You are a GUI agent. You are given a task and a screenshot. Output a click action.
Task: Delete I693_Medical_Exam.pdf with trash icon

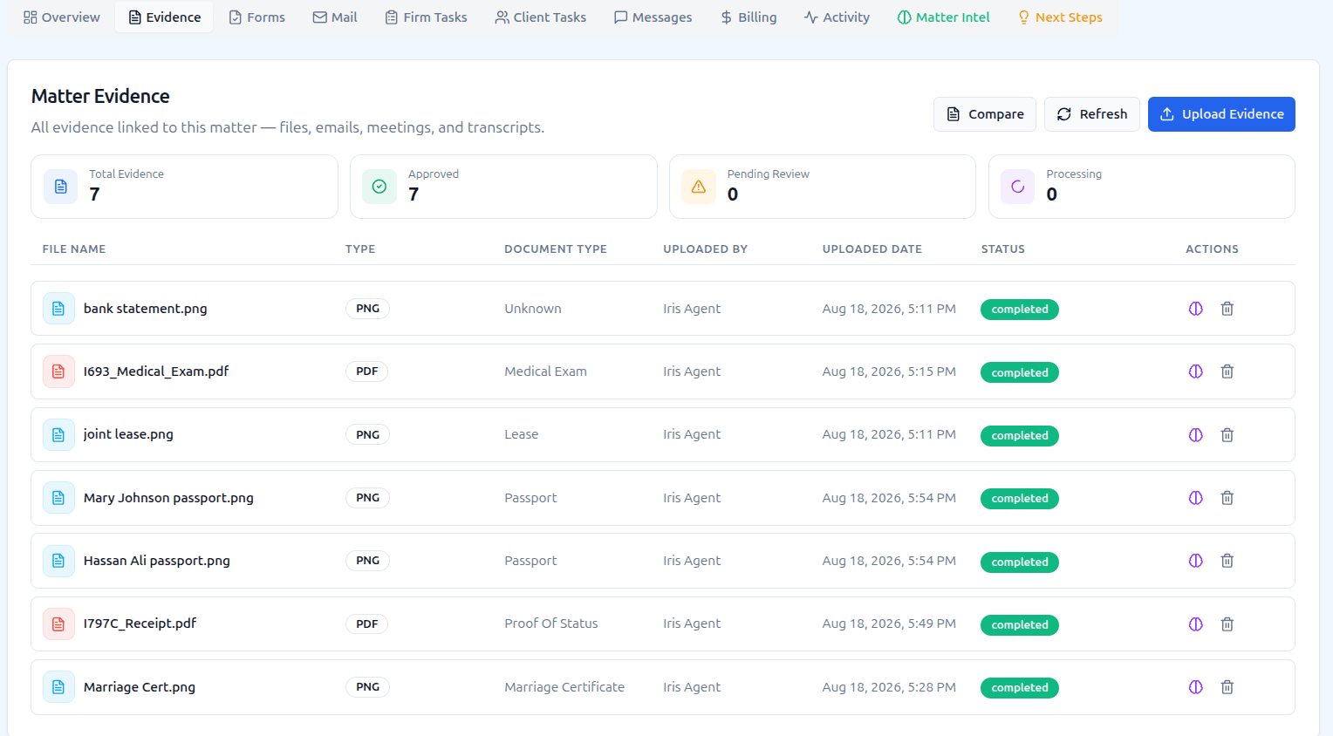tap(1227, 371)
